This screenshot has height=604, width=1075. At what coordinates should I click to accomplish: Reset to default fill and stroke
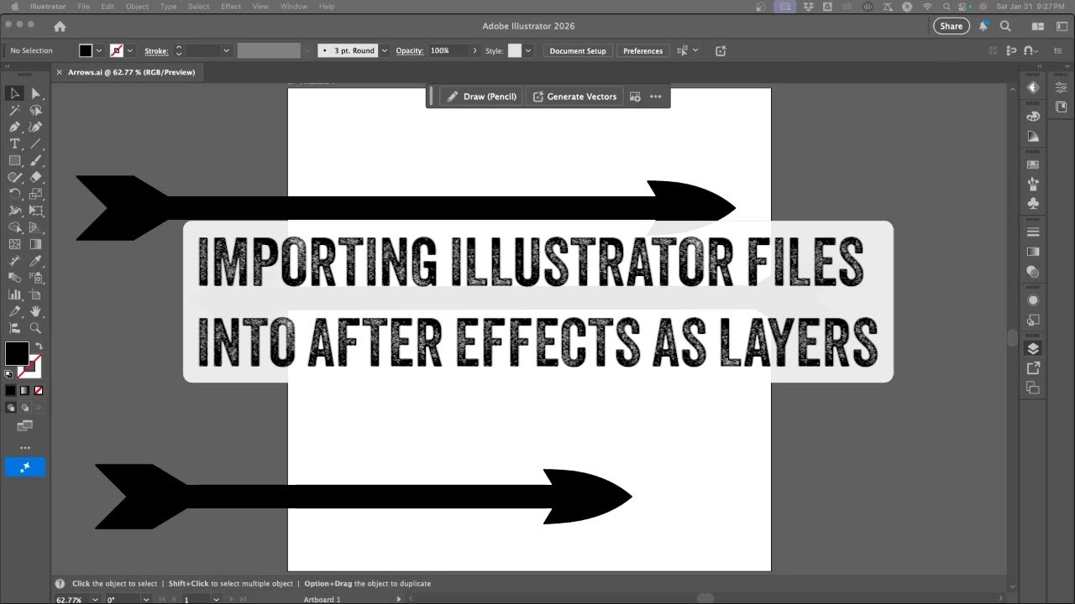coord(9,374)
